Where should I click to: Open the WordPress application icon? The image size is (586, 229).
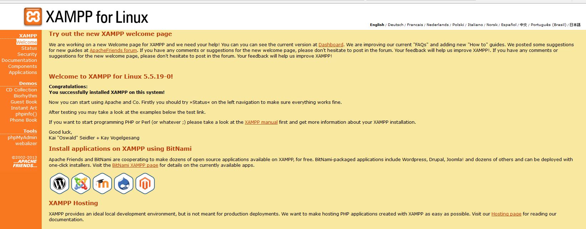[60, 183]
